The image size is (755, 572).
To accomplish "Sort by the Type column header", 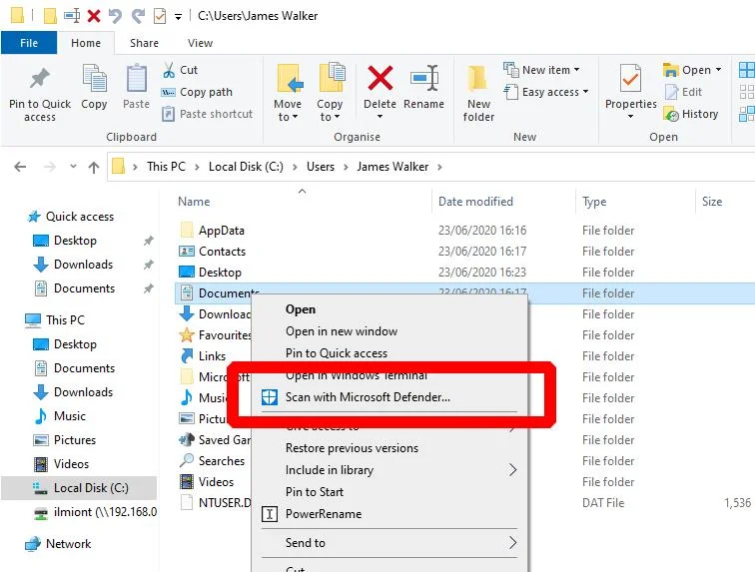I will pos(594,202).
